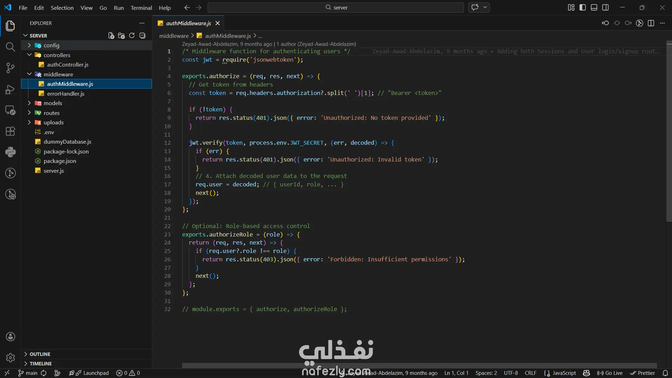Split the editor to the right
Image resolution: width=672 pixels, height=378 pixels.
[651, 23]
